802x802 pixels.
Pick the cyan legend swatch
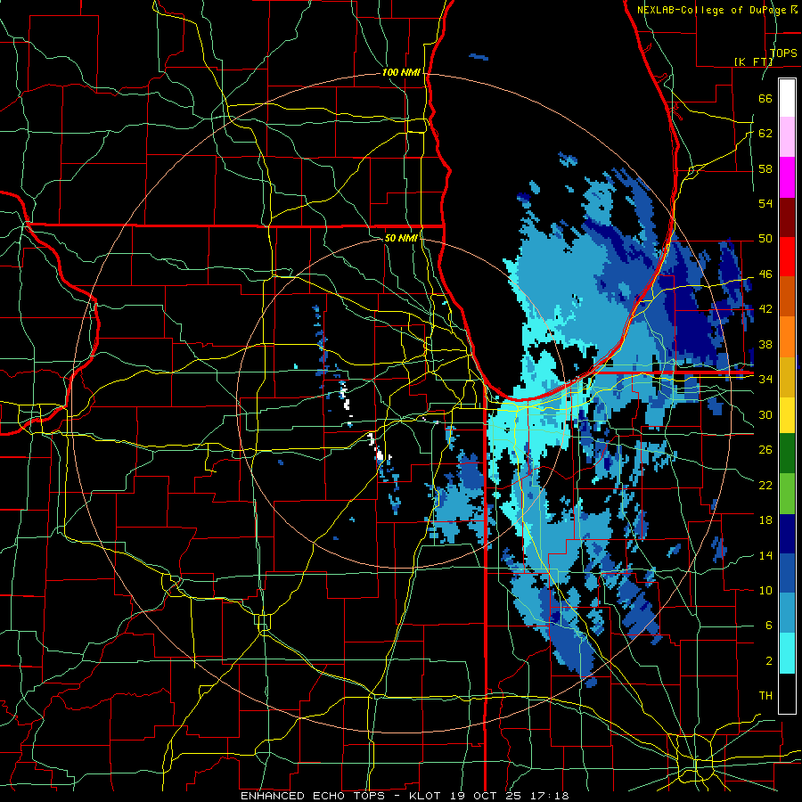point(787,653)
